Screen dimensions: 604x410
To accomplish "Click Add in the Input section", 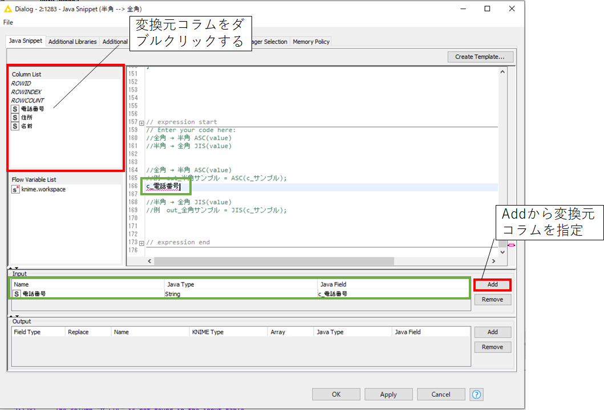I will tap(493, 285).
